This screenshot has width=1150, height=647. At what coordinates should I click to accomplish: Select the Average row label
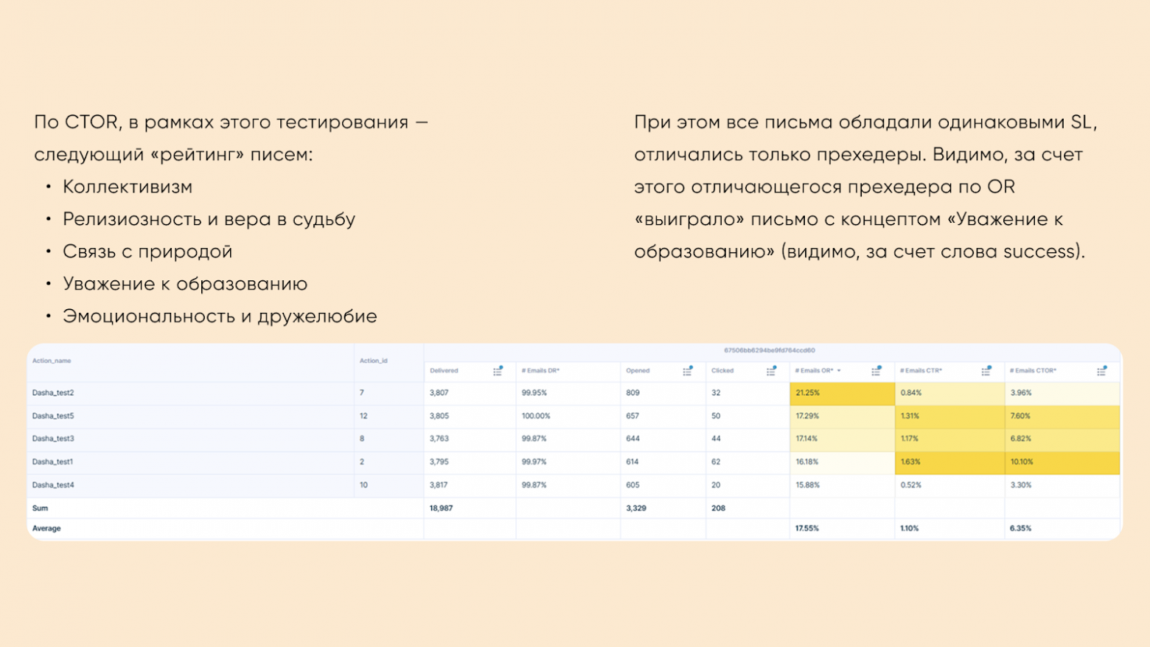(46, 528)
